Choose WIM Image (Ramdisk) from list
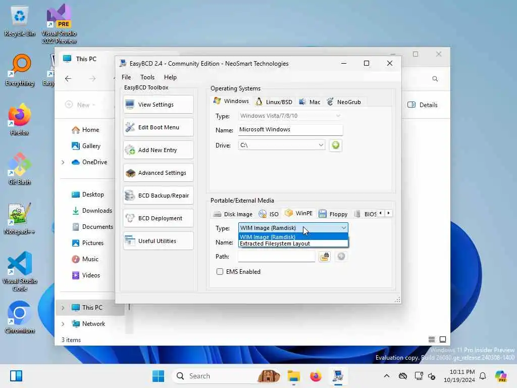The width and height of the screenshot is (517, 388). point(293,237)
